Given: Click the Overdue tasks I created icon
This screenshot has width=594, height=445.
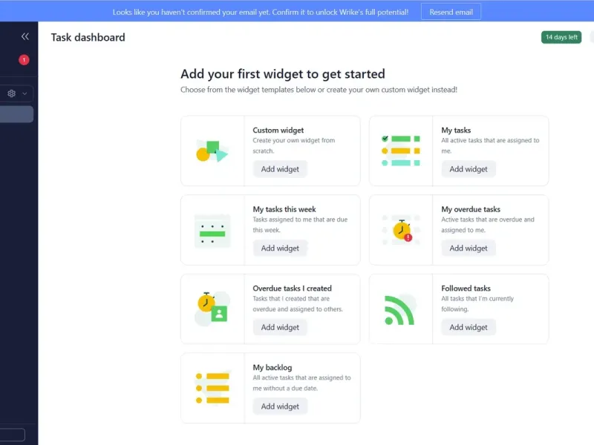Looking at the screenshot, I should click(212, 309).
